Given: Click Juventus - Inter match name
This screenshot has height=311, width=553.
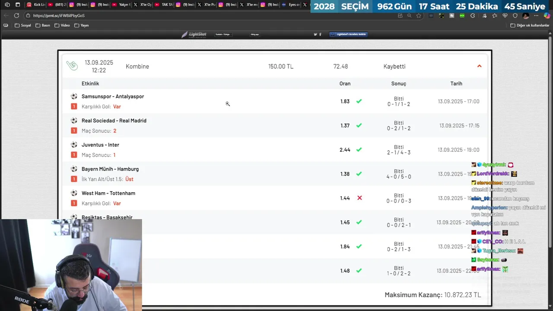Looking at the screenshot, I should [100, 145].
